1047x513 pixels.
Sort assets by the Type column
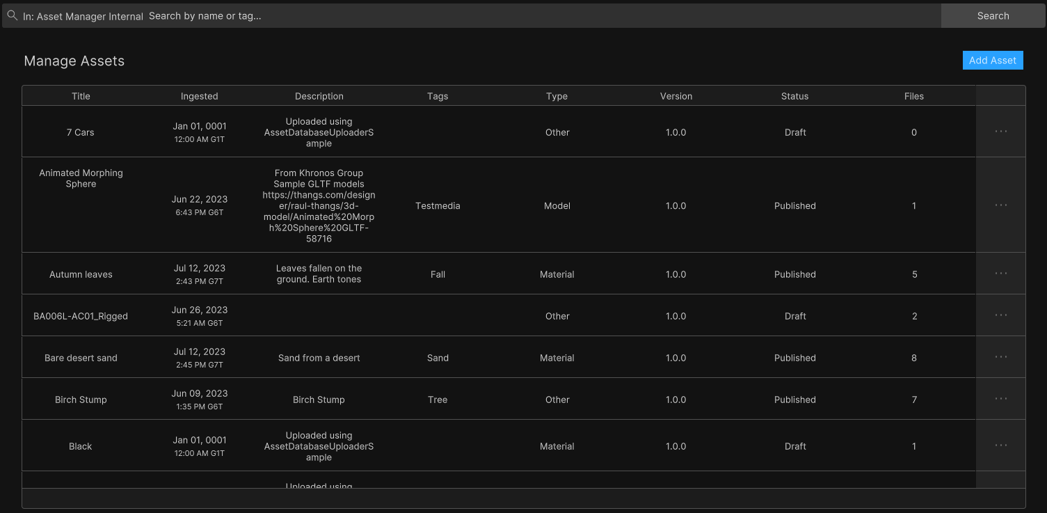tap(557, 96)
